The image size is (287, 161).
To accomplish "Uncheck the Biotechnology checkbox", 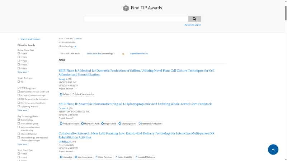I will (19, 120).
